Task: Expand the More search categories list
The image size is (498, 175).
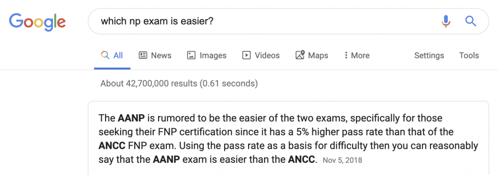Action: tap(357, 55)
